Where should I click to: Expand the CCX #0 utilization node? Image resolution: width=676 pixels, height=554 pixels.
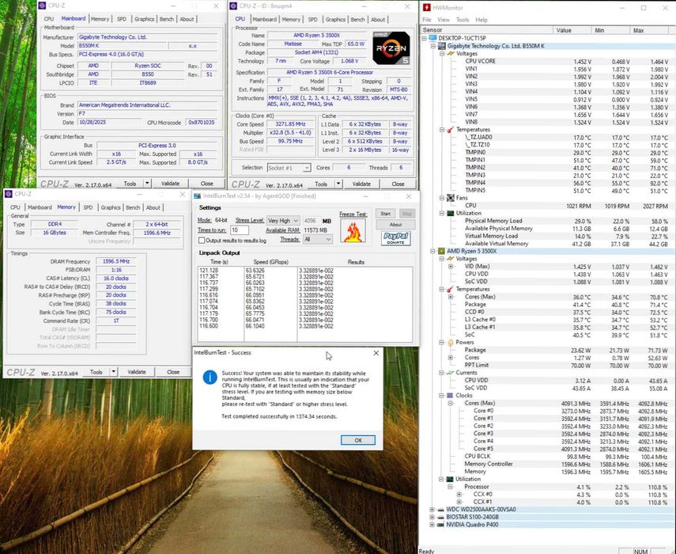pyautogui.click(x=459, y=495)
